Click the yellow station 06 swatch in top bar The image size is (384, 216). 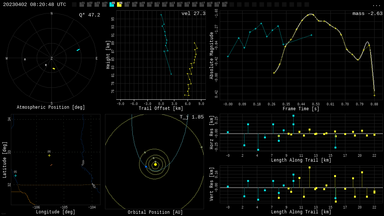[119, 4]
